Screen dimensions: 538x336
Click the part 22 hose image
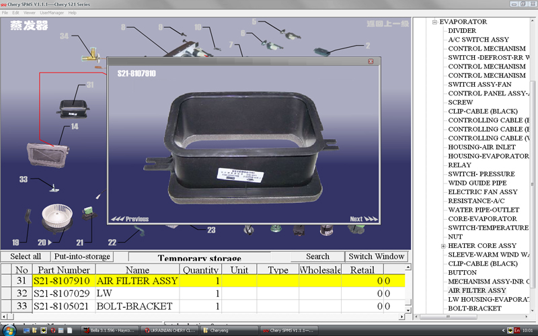coord(139,230)
